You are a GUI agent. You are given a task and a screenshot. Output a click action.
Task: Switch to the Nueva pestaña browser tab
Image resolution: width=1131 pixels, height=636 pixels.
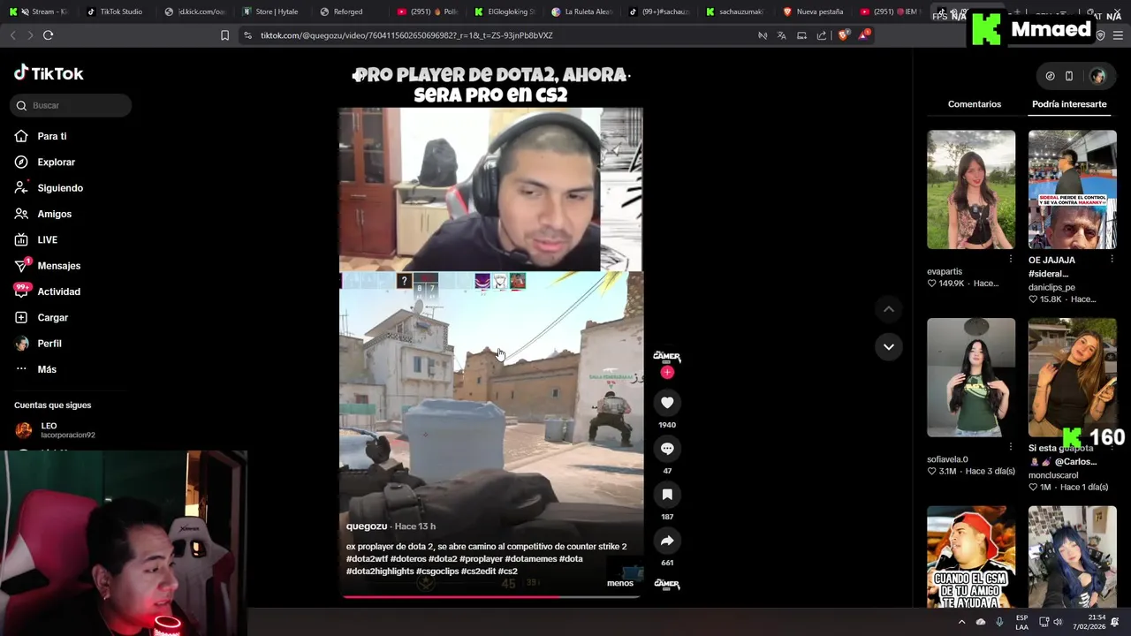pyautogui.click(x=815, y=11)
